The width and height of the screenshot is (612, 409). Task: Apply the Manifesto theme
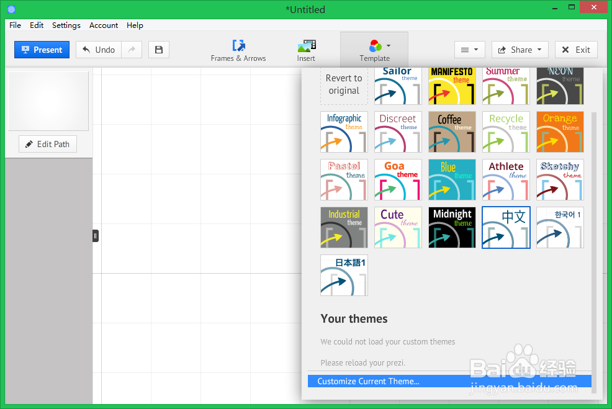pos(452,86)
